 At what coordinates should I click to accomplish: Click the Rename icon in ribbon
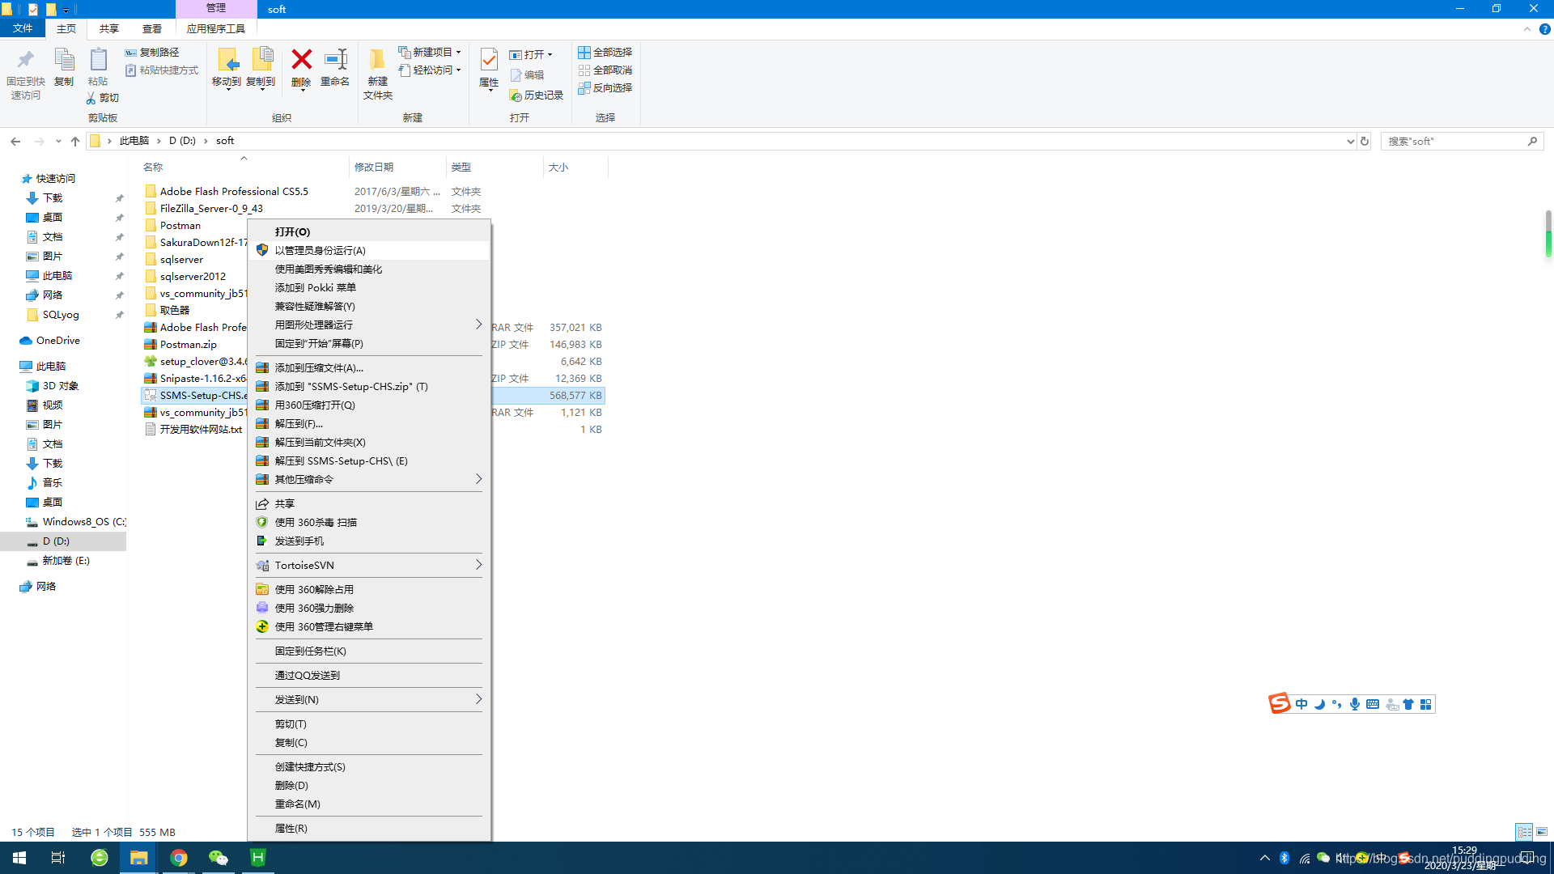pos(335,61)
